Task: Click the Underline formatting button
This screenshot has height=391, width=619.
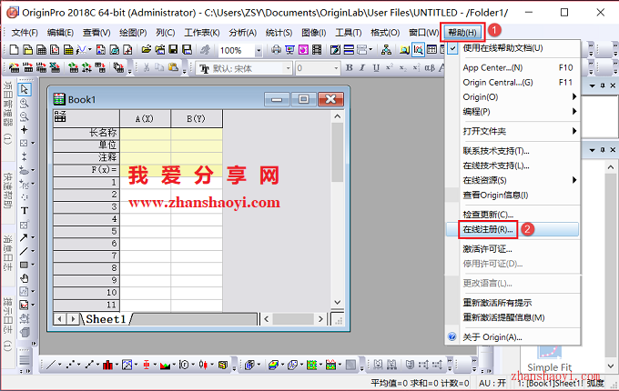Action: (375, 68)
